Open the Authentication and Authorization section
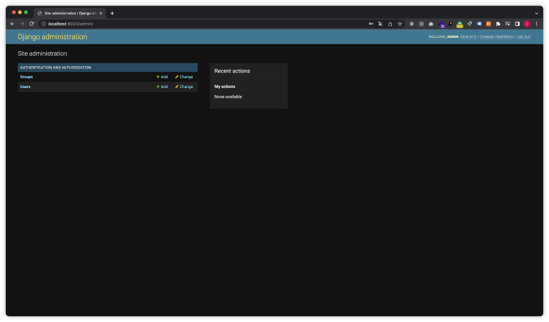 pyautogui.click(x=56, y=67)
